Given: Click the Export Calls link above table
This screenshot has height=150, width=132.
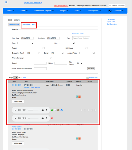Looking at the screenshot, I should click(93, 78).
